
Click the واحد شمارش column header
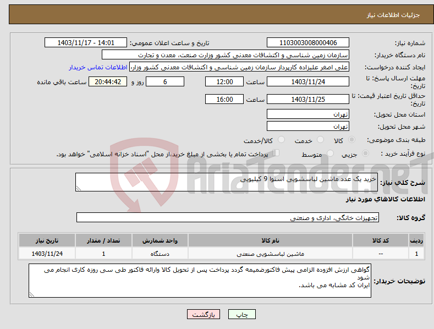pos(160,240)
